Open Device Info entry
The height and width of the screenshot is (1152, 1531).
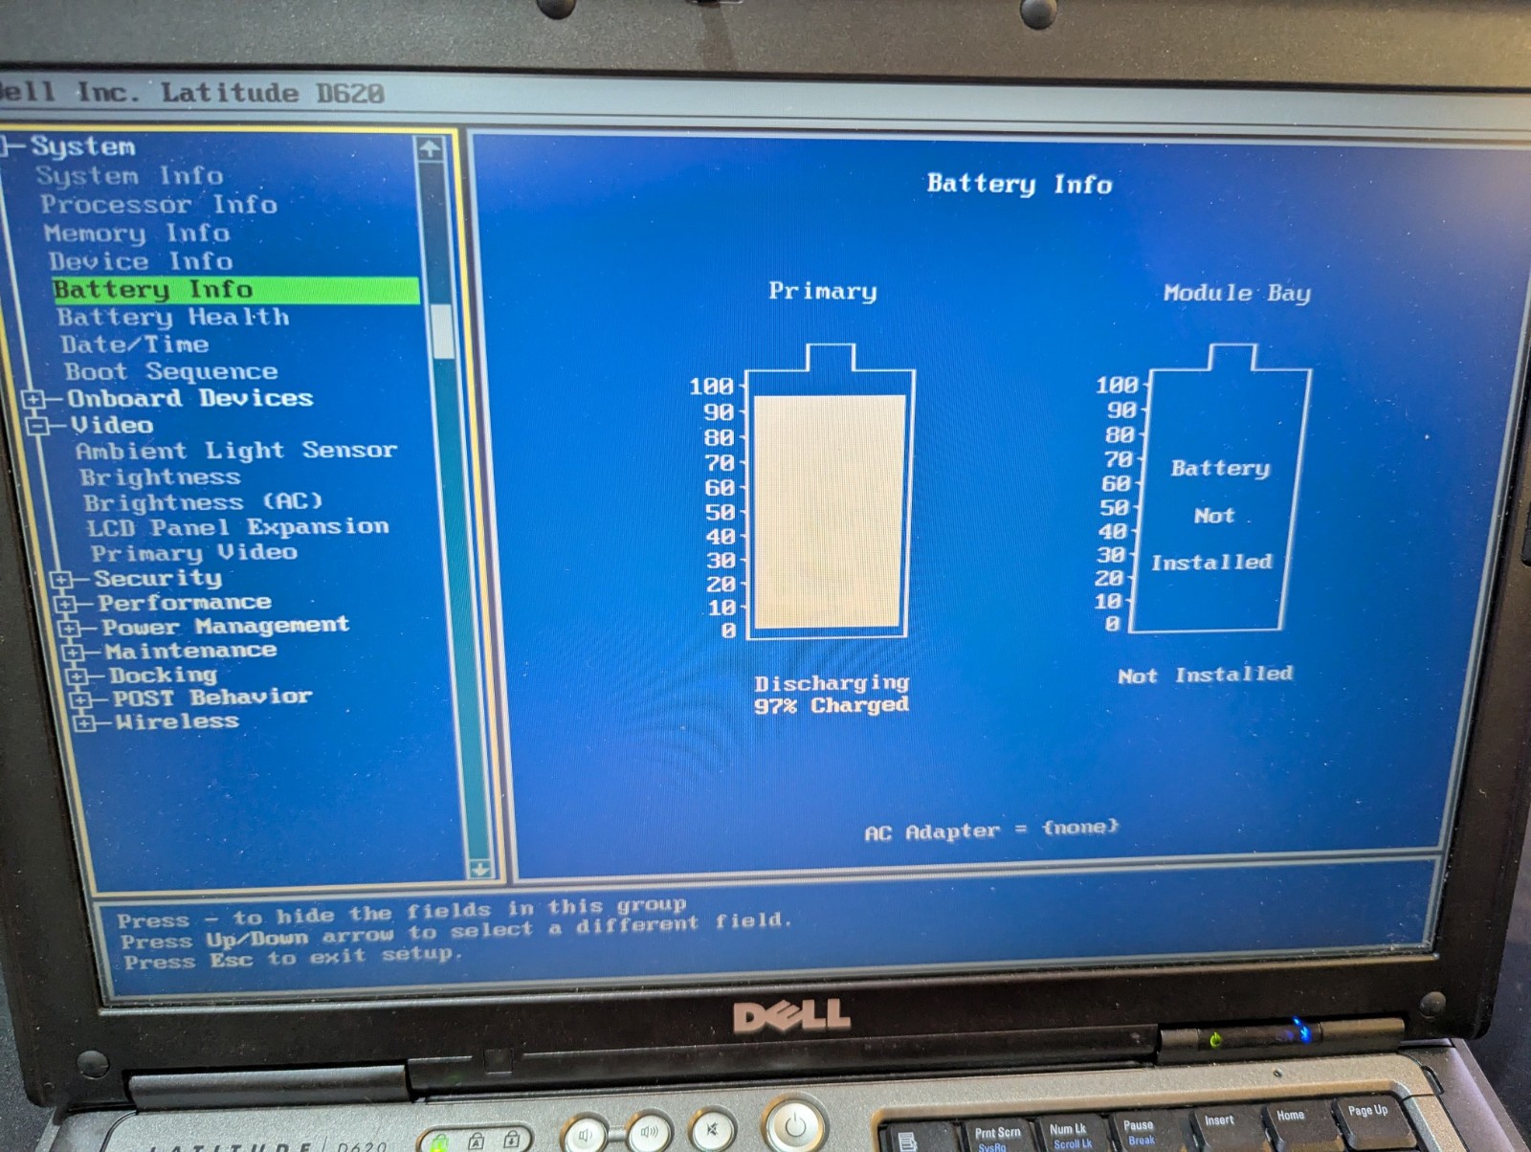[141, 261]
